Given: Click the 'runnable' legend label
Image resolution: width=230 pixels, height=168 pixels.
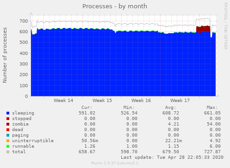Looking at the screenshot, I should point(23,146).
